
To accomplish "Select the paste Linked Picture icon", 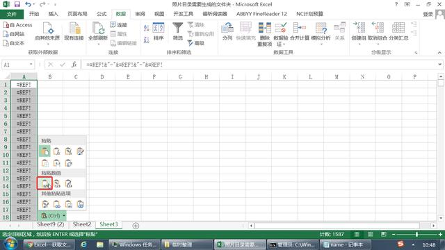I will click(81, 204).
